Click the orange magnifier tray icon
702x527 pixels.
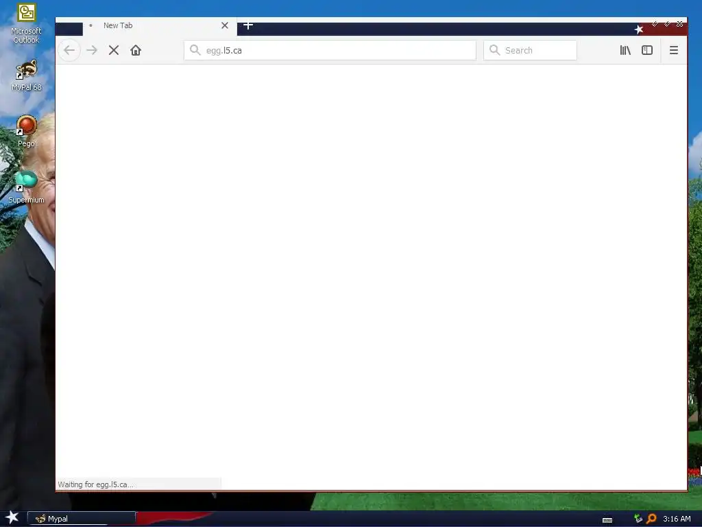(x=651, y=519)
